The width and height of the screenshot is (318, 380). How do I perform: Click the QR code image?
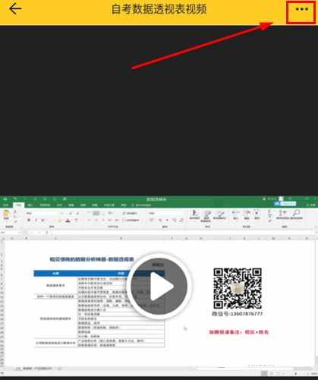(238, 288)
